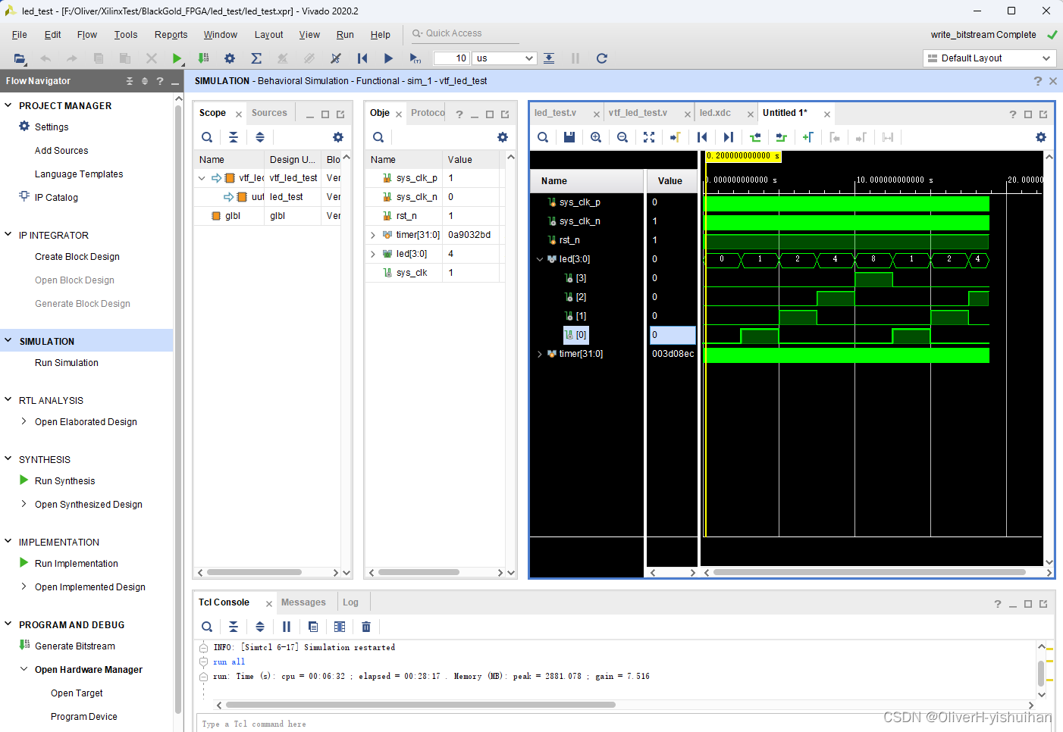Collapse the IP INTEGRATOR section
1063x732 pixels.
click(x=8, y=235)
